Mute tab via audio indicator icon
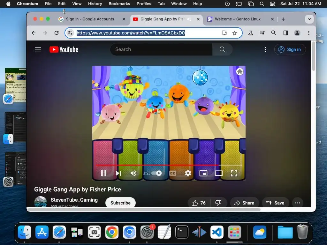Viewport: 327px width, 245px height. coord(189,19)
